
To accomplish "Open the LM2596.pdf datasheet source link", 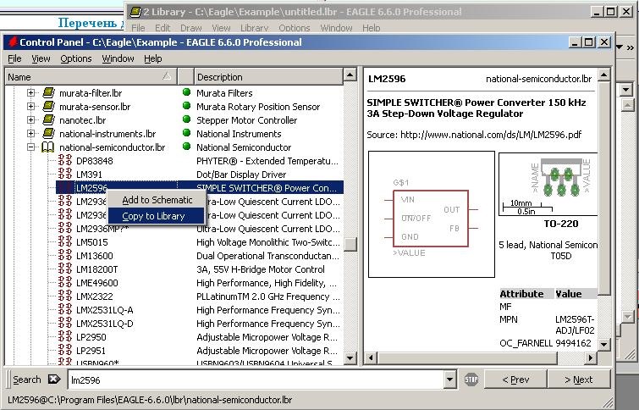I will click(x=491, y=135).
